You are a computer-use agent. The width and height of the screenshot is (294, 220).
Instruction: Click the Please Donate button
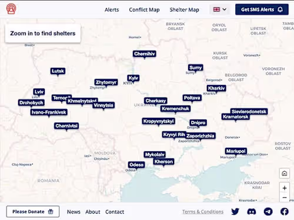(x=33, y=212)
